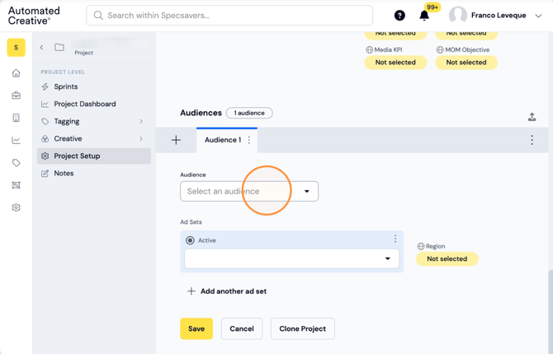Open the building icon in left rail

pos(16,118)
